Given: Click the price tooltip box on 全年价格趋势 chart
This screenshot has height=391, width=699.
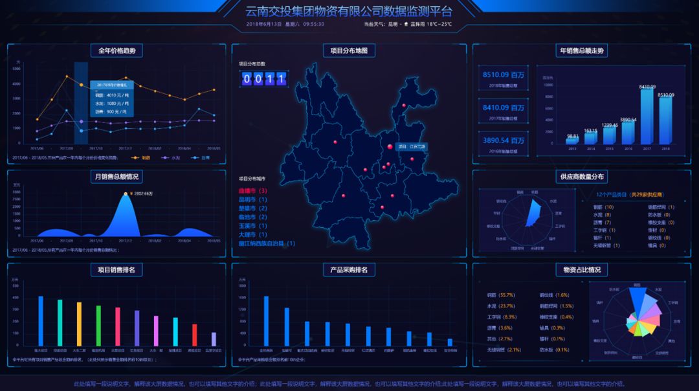Looking at the screenshot, I should click(111, 98).
